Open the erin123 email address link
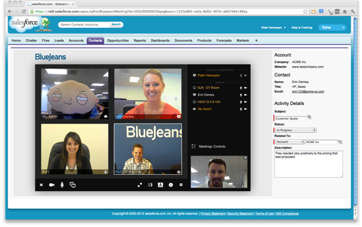 pyautogui.click(x=308, y=91)
